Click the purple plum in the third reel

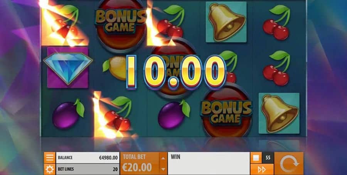174,114
